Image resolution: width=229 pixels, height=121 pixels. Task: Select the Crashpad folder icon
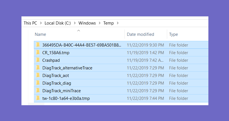tap(38, 60)
